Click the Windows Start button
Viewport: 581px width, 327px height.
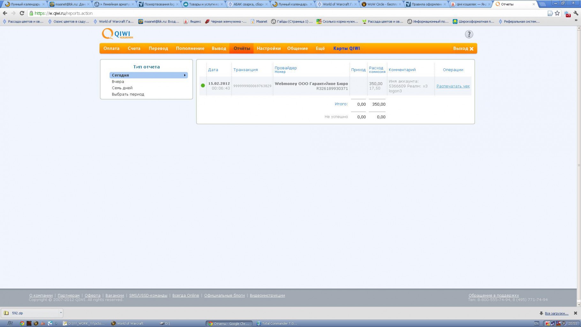coord(10,323)
